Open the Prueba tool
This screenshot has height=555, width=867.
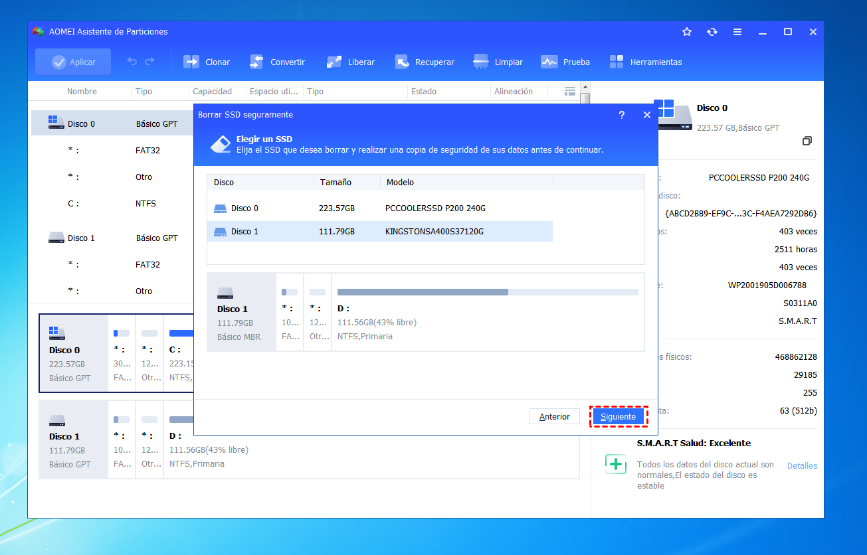pyautogui.click(x=565, y=62)
